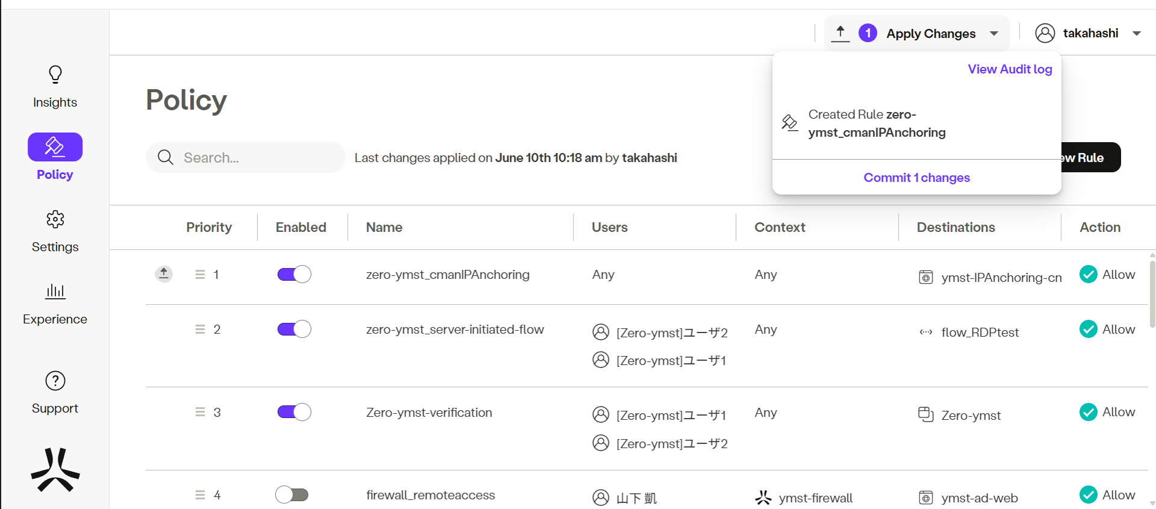
Task: Click the Destinations column header
Action: (955, 227)
